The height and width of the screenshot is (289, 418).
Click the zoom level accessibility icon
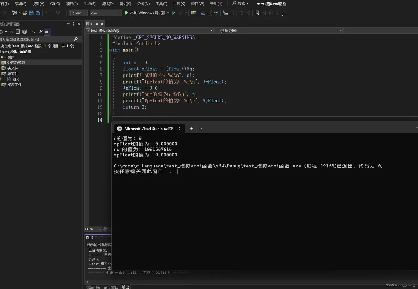coord(105,229)
